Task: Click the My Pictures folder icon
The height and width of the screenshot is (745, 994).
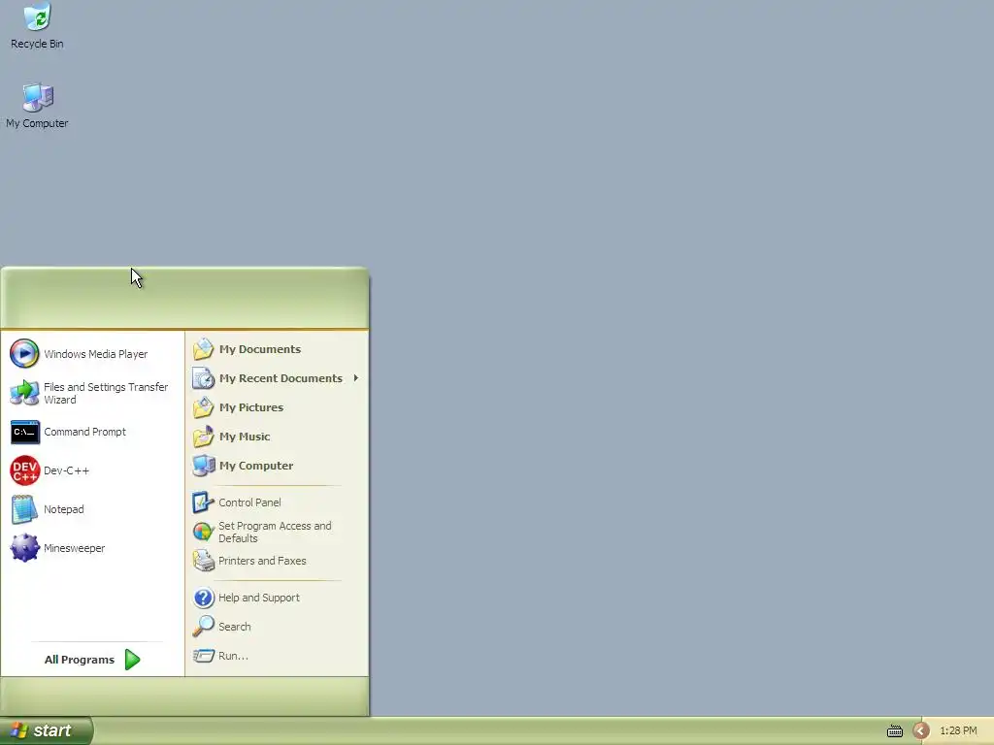Action: coord(204,407)
